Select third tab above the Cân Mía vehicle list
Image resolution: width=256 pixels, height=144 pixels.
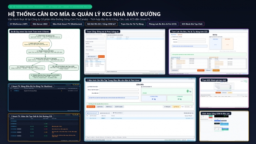coord(118,113)
